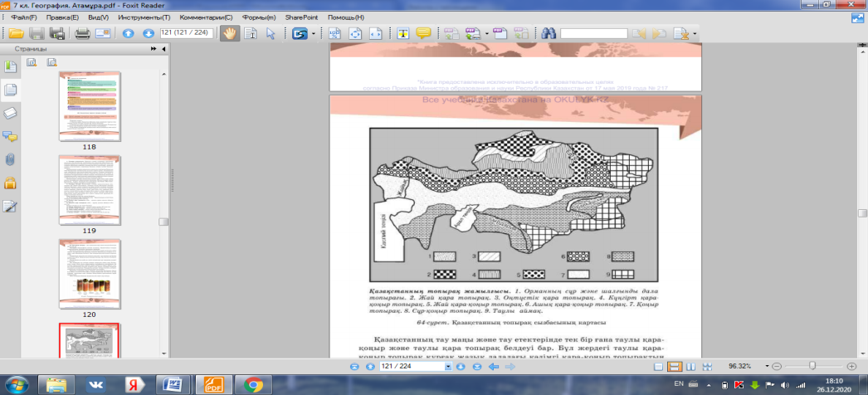Zoom in with the plus button
The image size is (868, 395).
851,366
